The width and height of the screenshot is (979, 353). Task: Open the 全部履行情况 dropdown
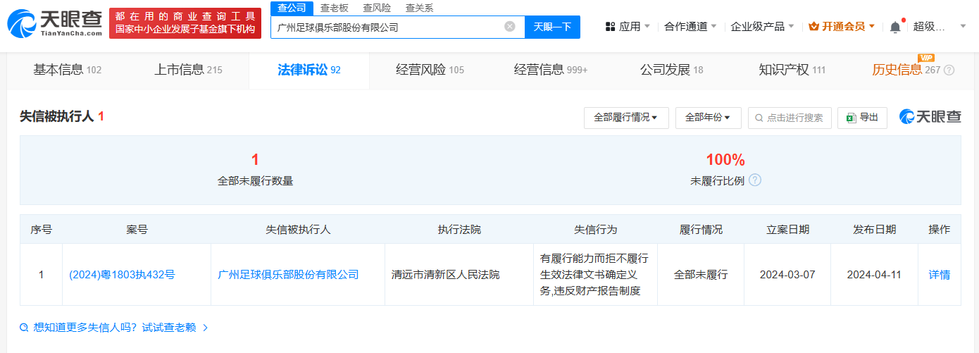(626, 118)
